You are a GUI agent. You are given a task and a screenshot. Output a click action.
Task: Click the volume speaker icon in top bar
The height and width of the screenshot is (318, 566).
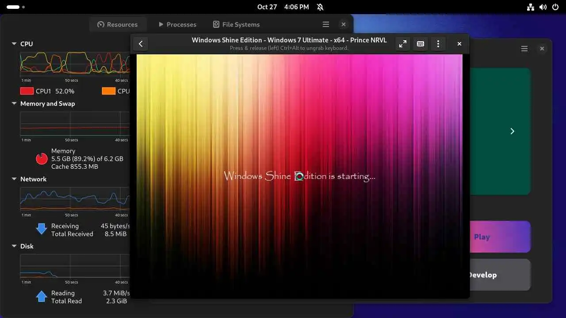tap(543, 7)
